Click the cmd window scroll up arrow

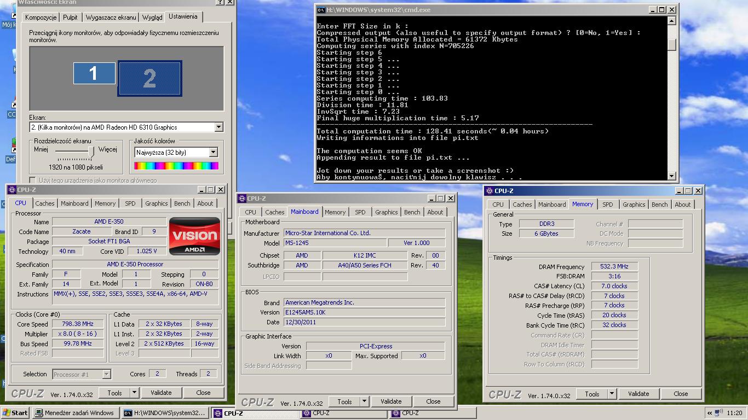point(672,22)
